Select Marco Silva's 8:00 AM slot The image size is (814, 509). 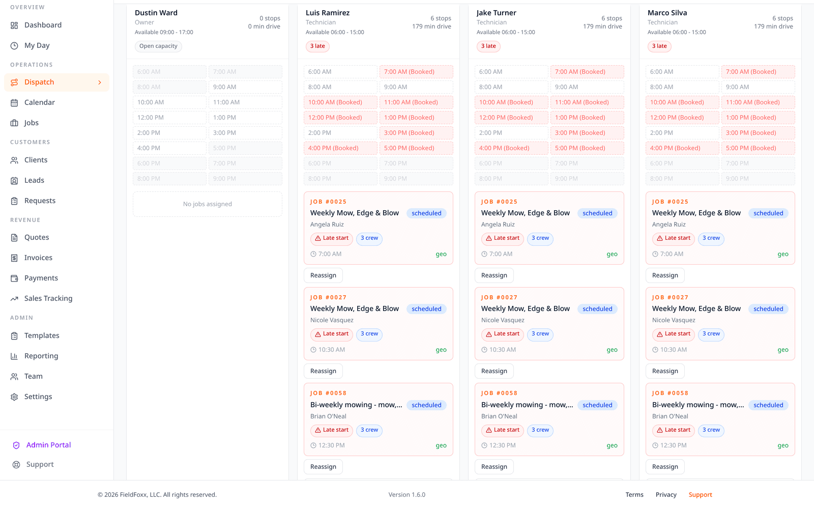tap(682, 87)
